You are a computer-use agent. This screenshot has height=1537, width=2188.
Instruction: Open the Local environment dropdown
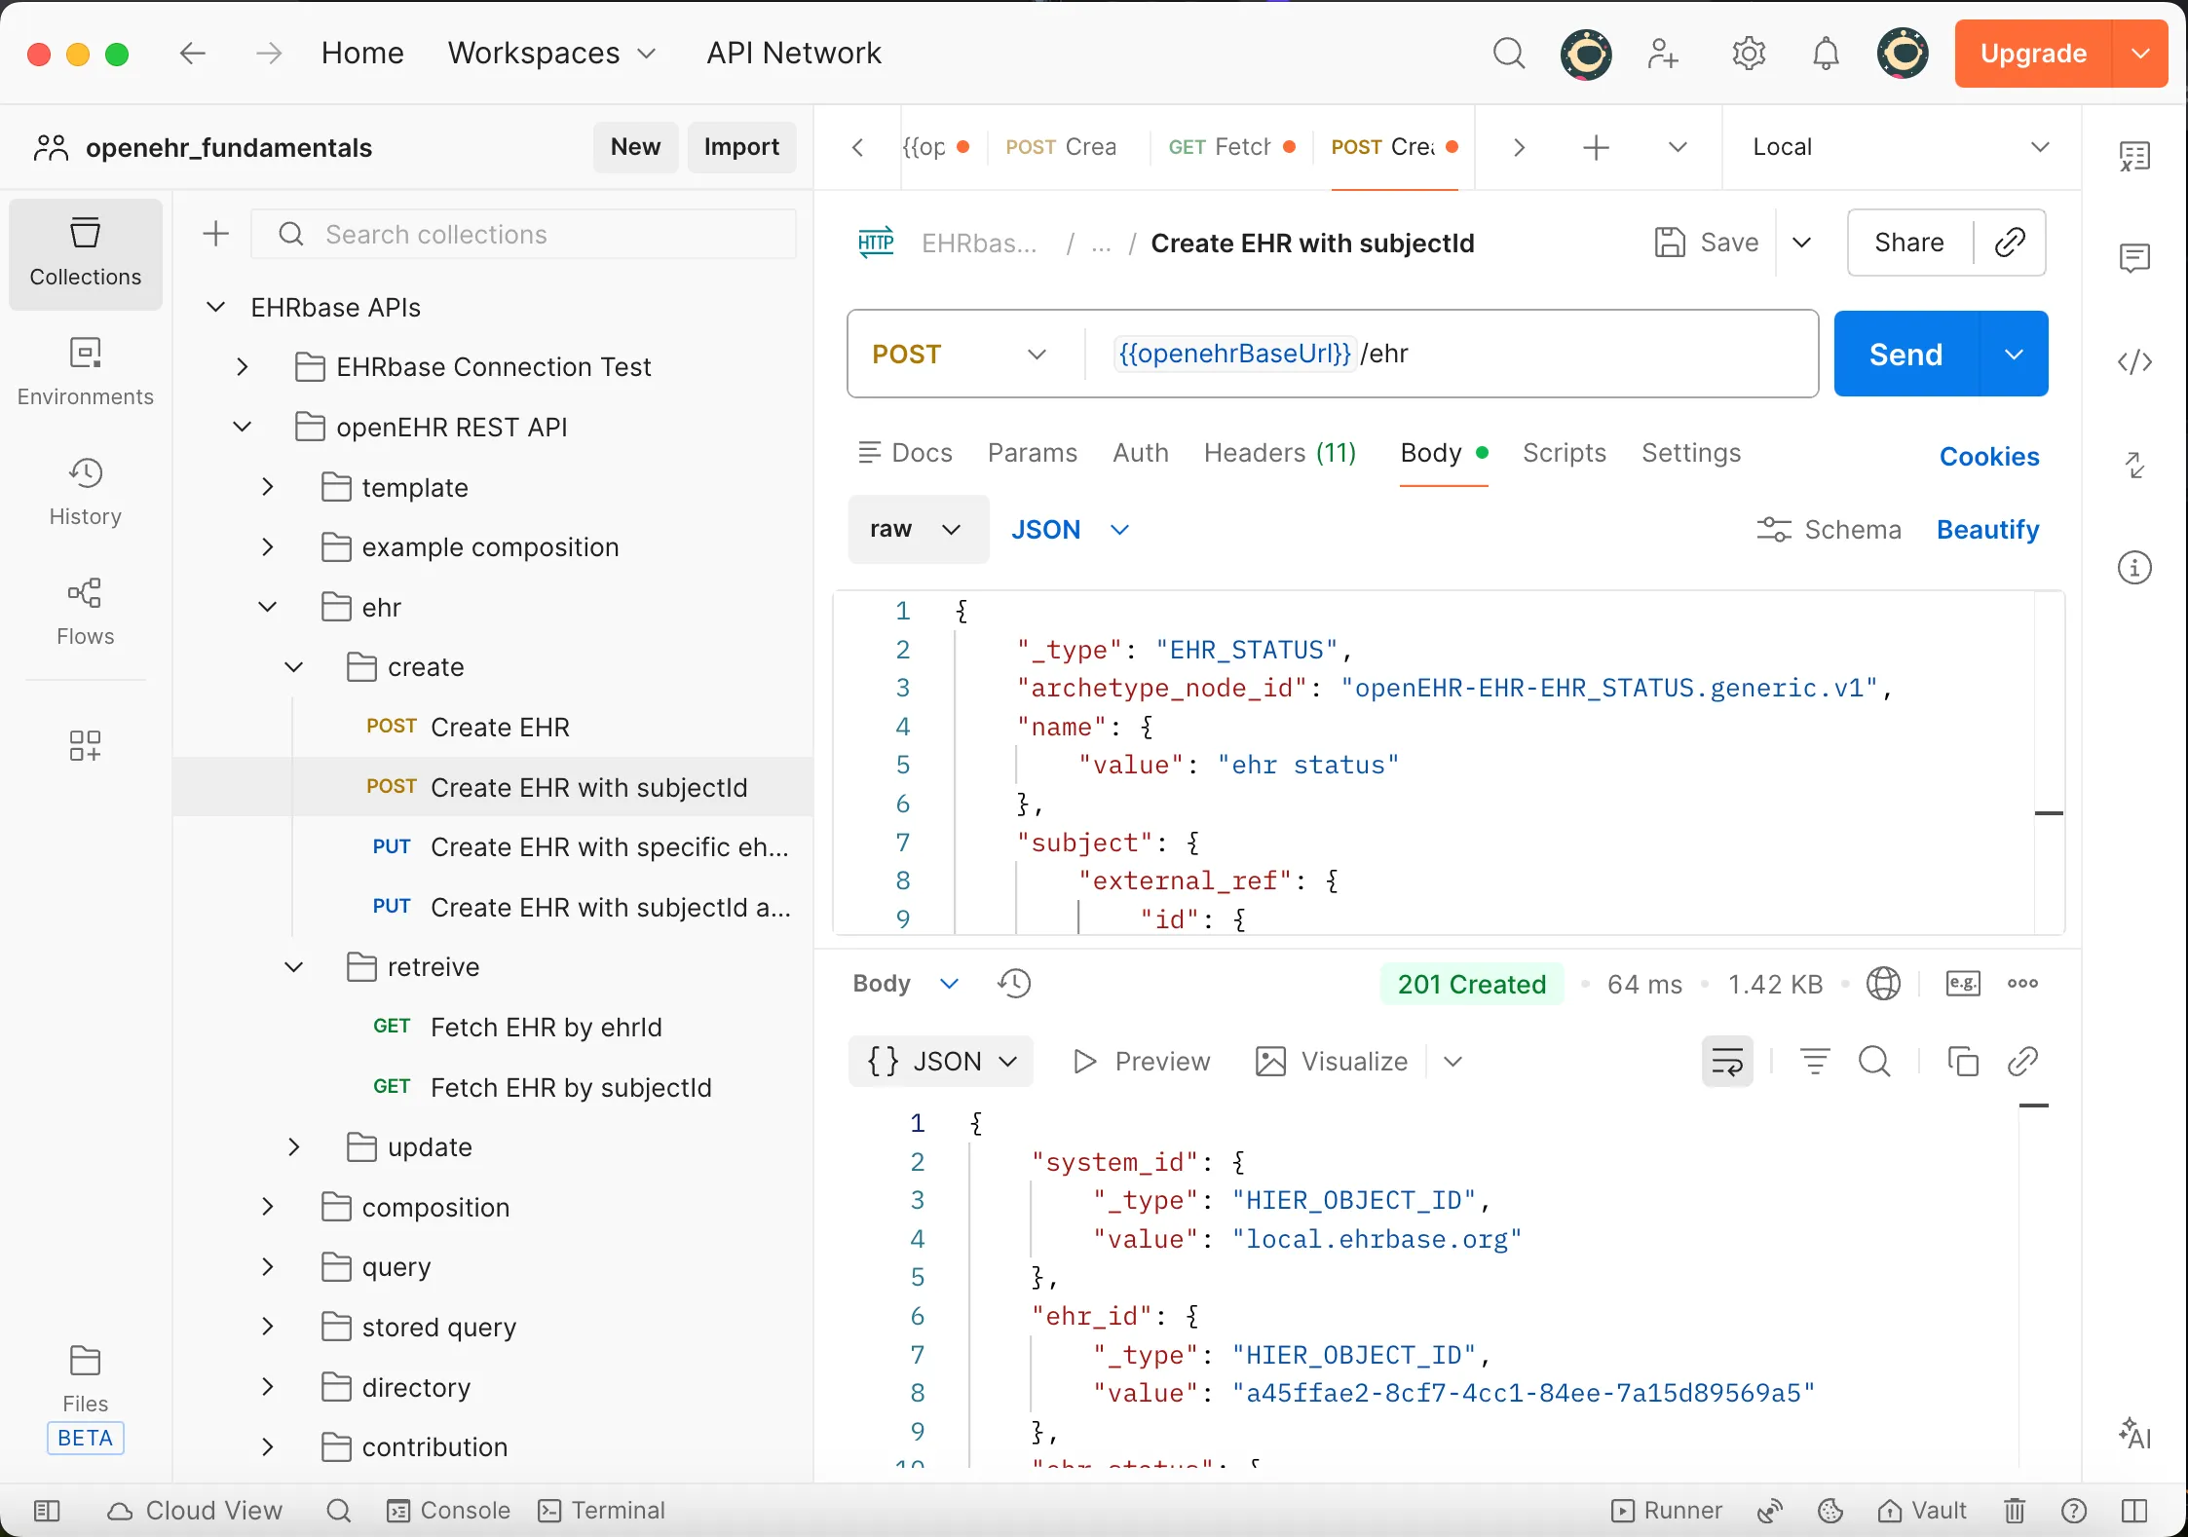pos(1900,147)
